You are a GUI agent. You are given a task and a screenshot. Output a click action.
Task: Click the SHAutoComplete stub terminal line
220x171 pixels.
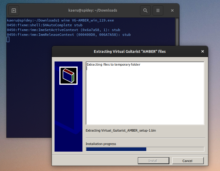(x=45, y=25)
